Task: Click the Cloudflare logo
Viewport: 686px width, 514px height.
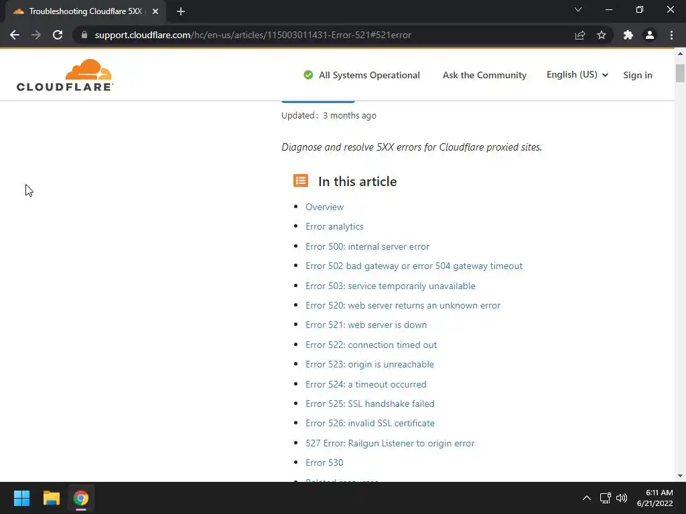Action: click(x=65, y=75)
